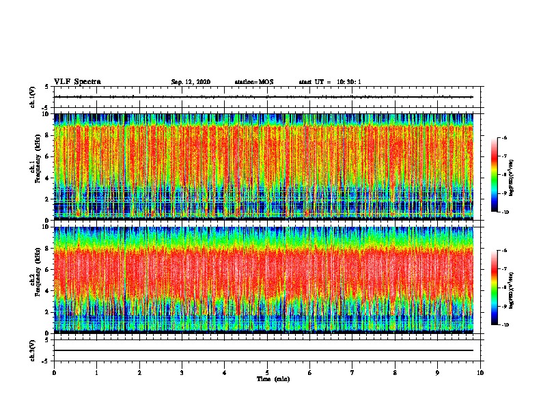
Task: Click time axis tick label "7"
Action: (x=352, y=373)
